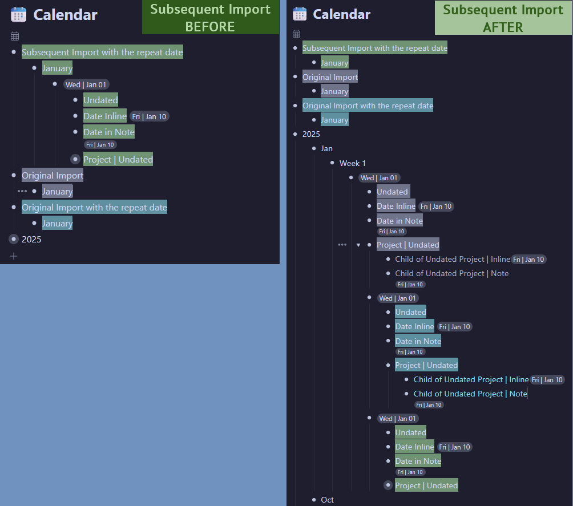Click the plus icon to add an item
This screenshot has height=506, width=573.
[x=14, y=256]
